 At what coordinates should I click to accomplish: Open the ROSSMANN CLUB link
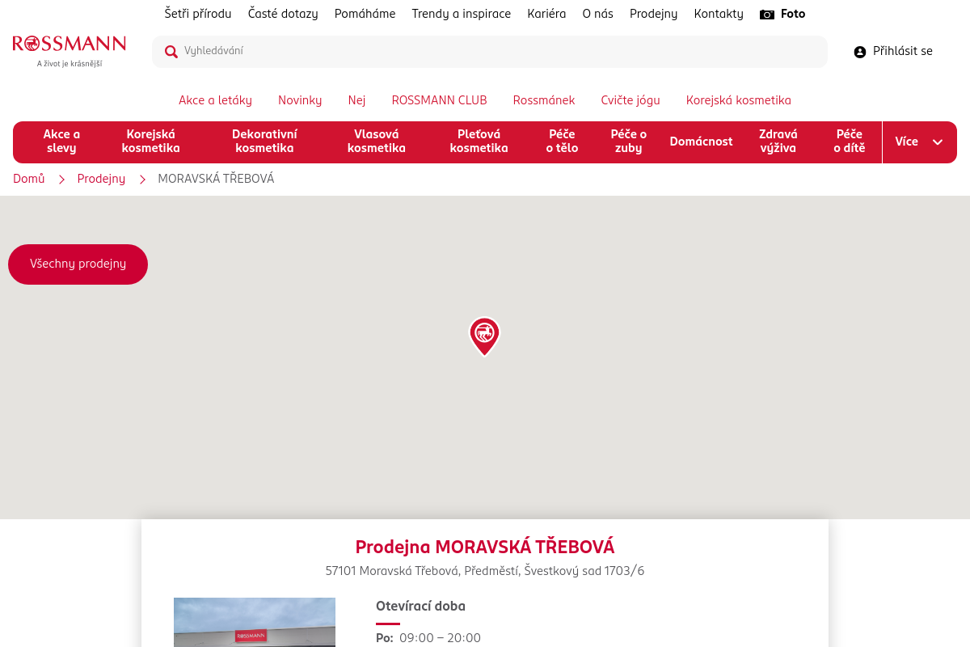coord(439,100)
